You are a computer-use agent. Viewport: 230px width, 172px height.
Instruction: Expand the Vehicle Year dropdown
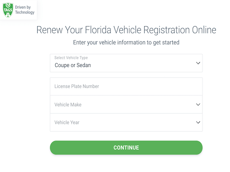click(126, 122)
